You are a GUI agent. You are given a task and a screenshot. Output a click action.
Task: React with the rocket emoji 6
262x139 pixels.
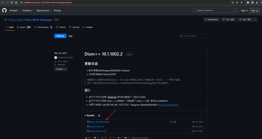[x=119, y=138]
